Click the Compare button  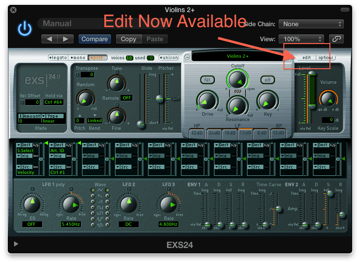[95, 39]
